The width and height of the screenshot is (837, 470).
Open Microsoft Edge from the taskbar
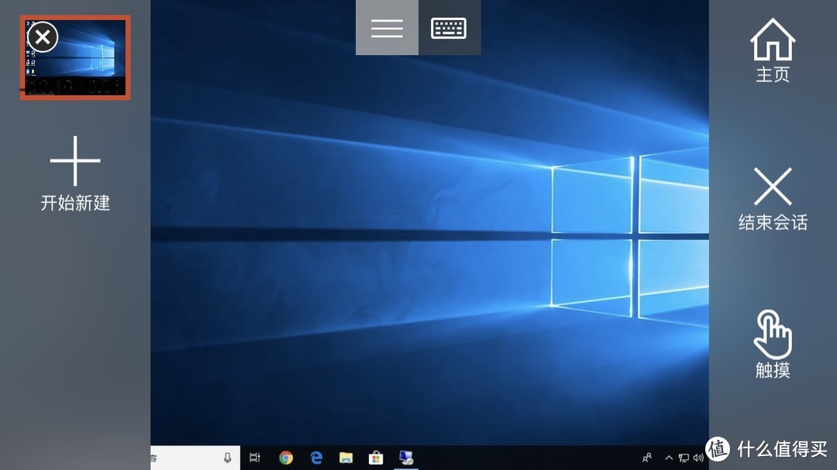(316, 458)
